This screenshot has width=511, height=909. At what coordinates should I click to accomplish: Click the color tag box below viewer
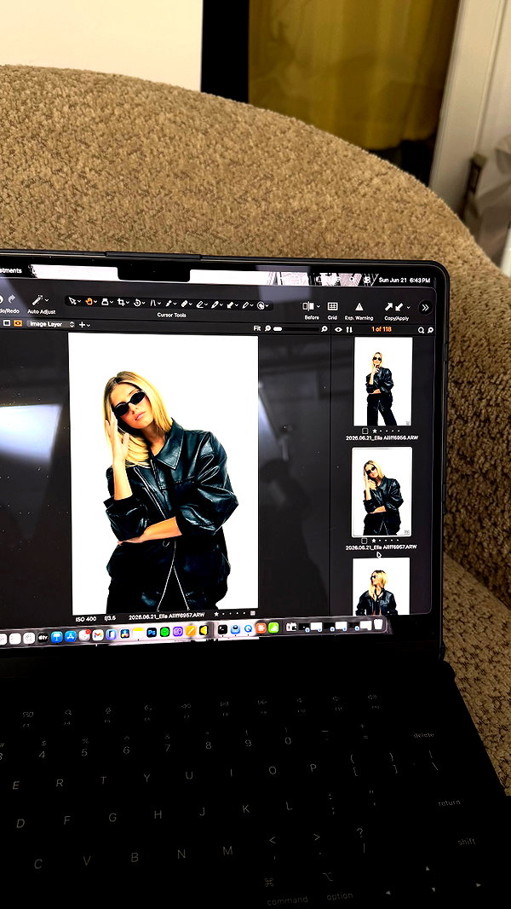pos(252,613)
